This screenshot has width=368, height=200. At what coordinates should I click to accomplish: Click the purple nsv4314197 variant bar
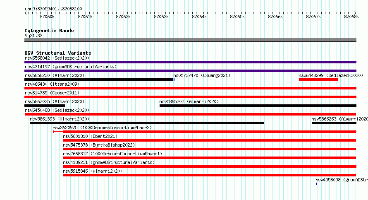[190, 71]
